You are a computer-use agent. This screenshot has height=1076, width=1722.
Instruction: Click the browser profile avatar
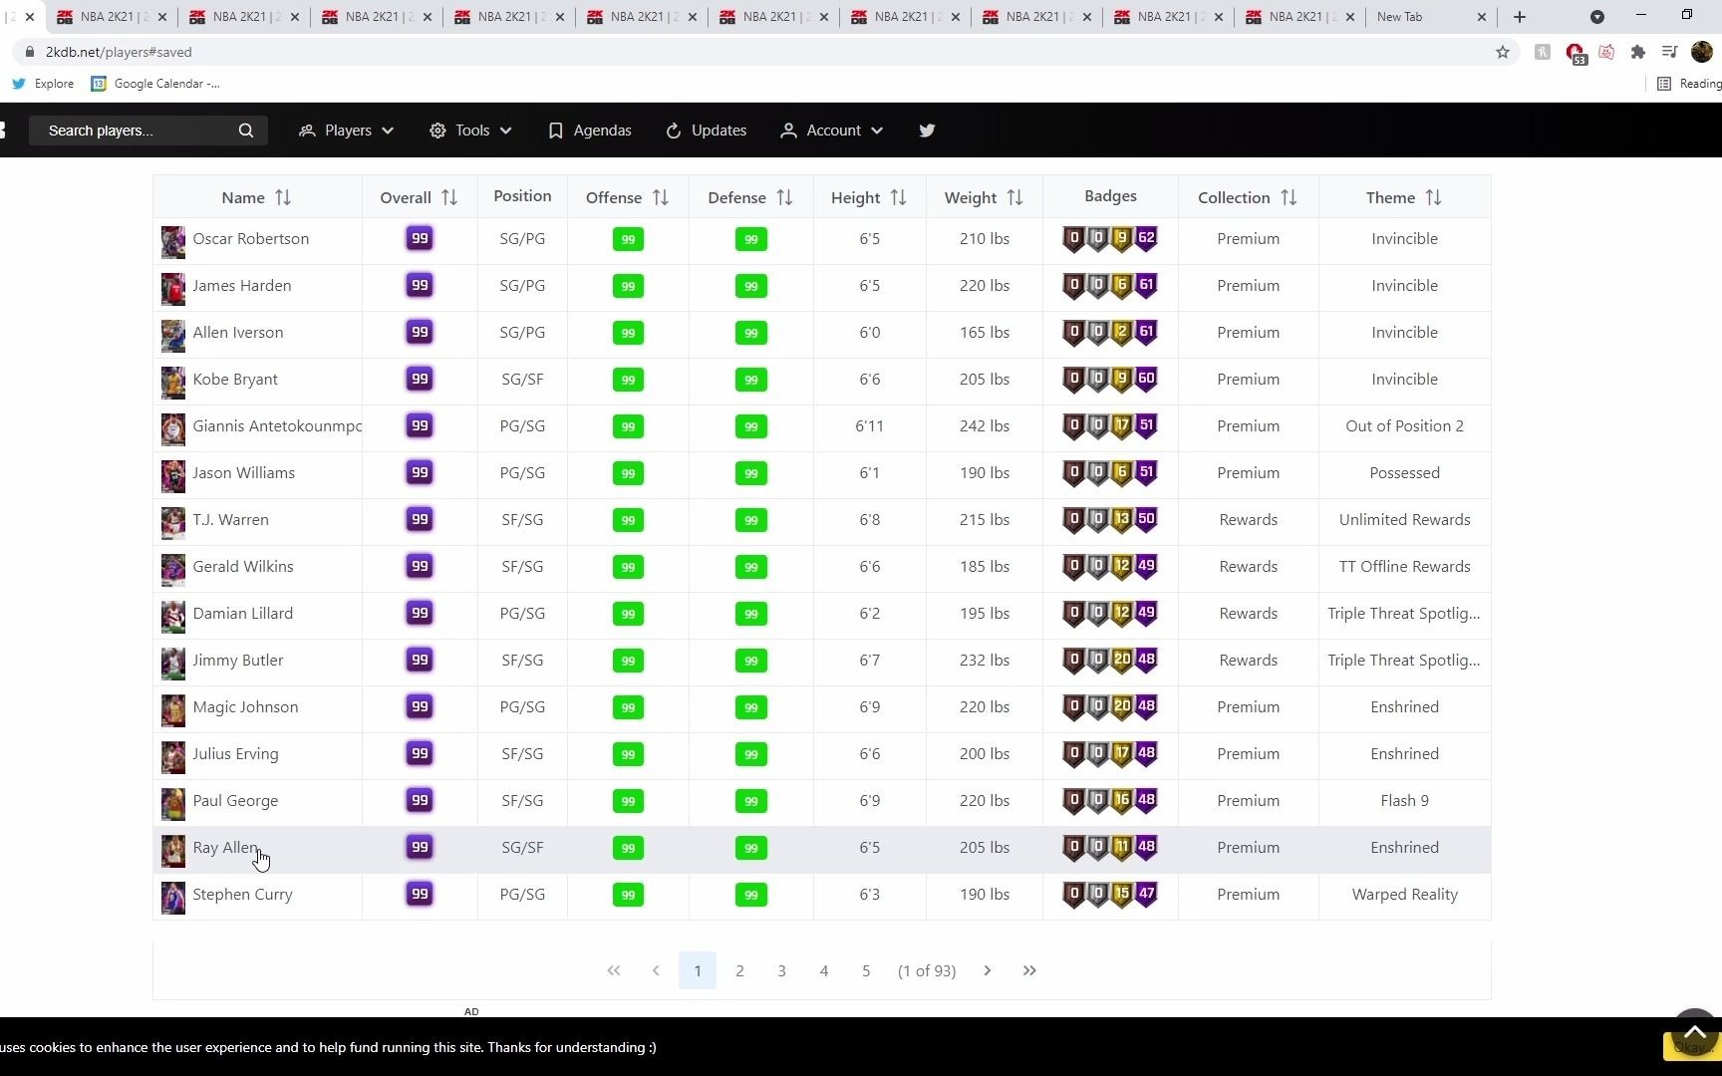(1702, 52)
